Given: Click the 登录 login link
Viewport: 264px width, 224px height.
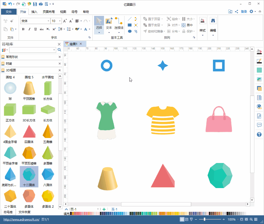Looking at the screenshot, I should pyautogui.click(x=244, y=12).
